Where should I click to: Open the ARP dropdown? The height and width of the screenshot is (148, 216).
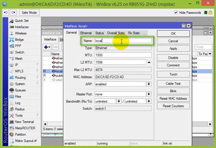pos(149,84)
